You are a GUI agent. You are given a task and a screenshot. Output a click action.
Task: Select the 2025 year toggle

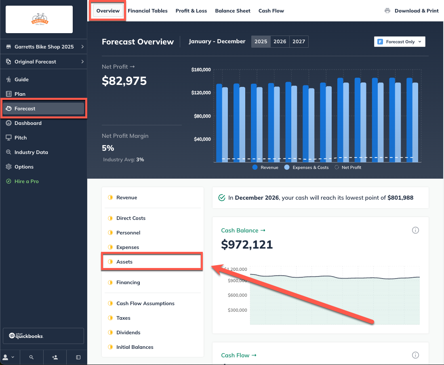coord(261,42)
